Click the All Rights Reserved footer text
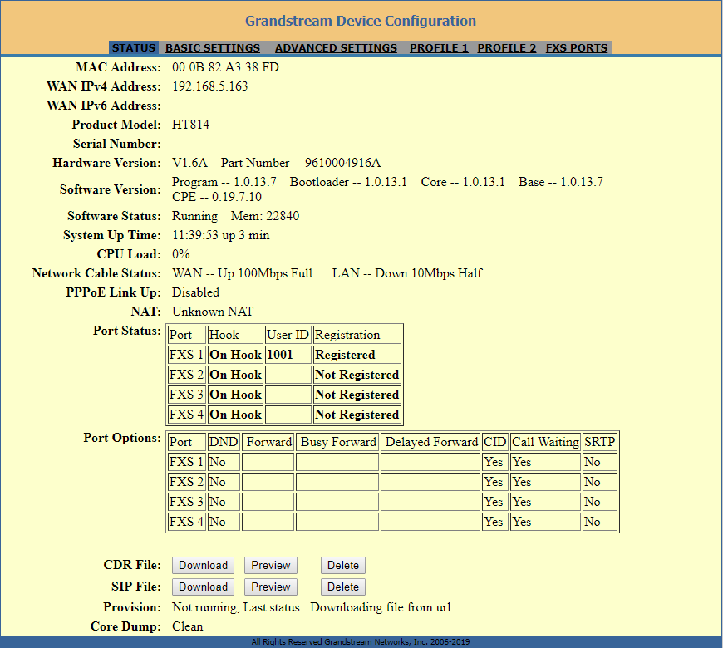Screen dimensions: 723x648 click(361, 642)
